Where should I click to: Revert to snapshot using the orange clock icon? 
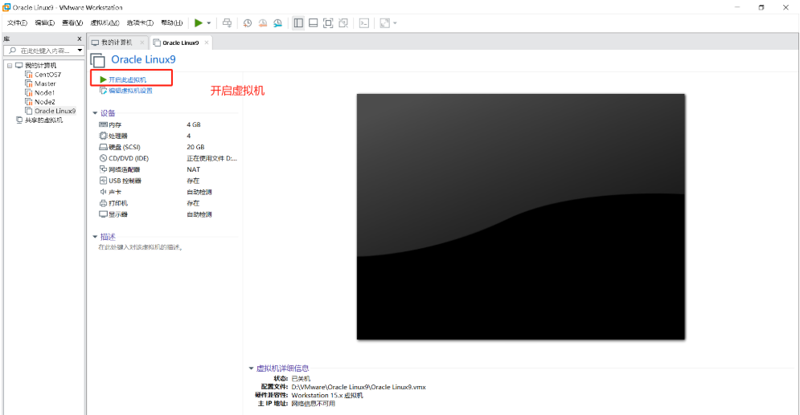click(x=263, y=23)
